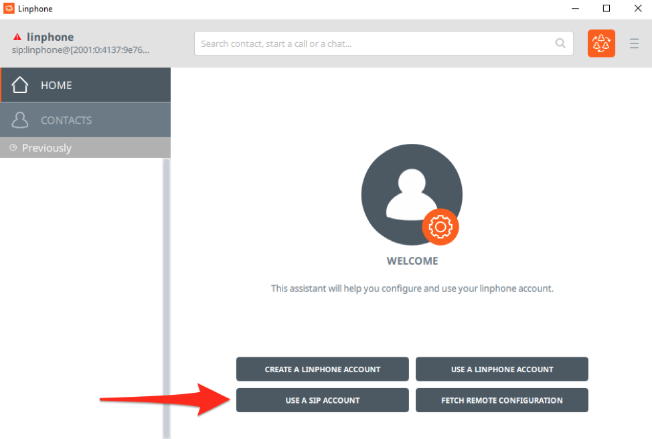
Task: Click the sidebar vertical scrollbar
Action: pos(166,294)
